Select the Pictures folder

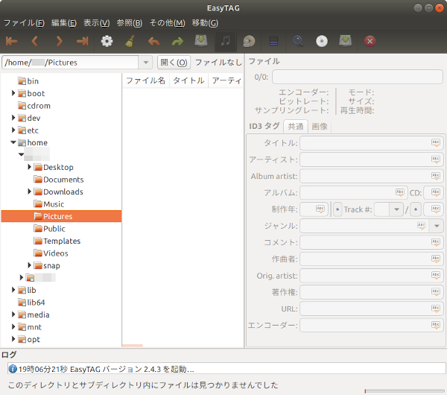61,216
